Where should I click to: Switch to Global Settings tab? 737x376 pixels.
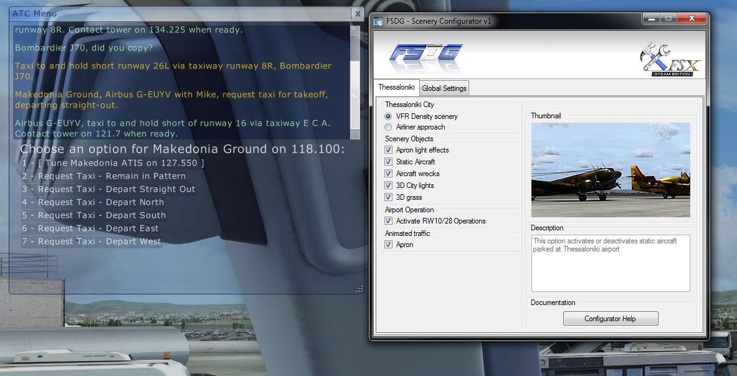pos(444,88)
